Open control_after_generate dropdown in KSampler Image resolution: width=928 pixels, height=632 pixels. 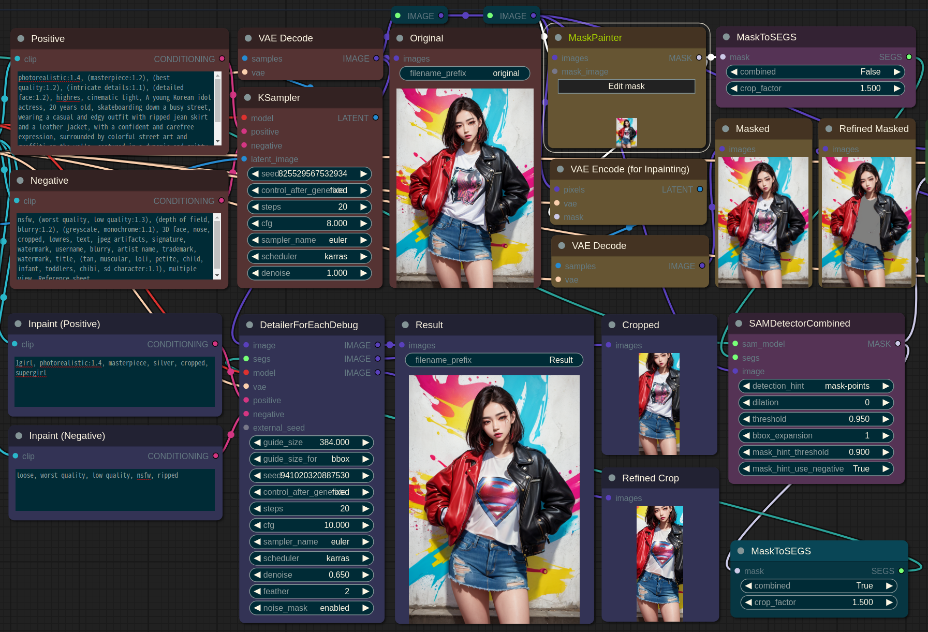tap(310, 190)
